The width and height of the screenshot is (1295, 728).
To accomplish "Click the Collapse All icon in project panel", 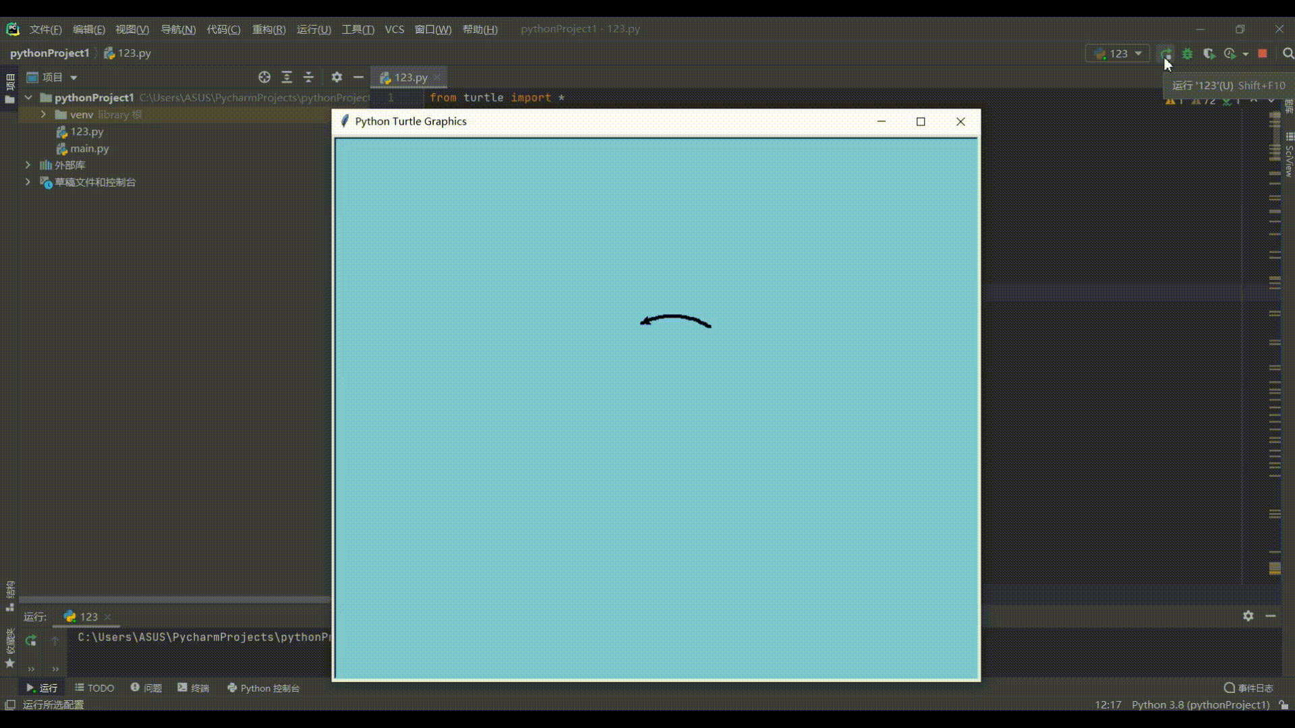I will 308,77.
